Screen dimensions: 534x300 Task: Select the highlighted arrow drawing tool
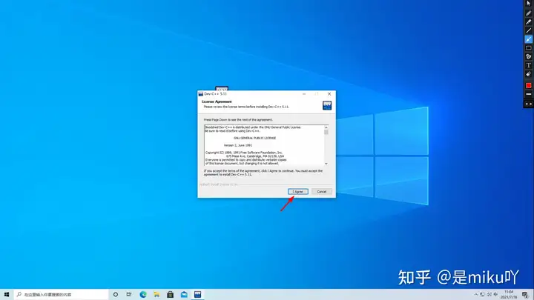pyautogui.click(x=528, y=39)
